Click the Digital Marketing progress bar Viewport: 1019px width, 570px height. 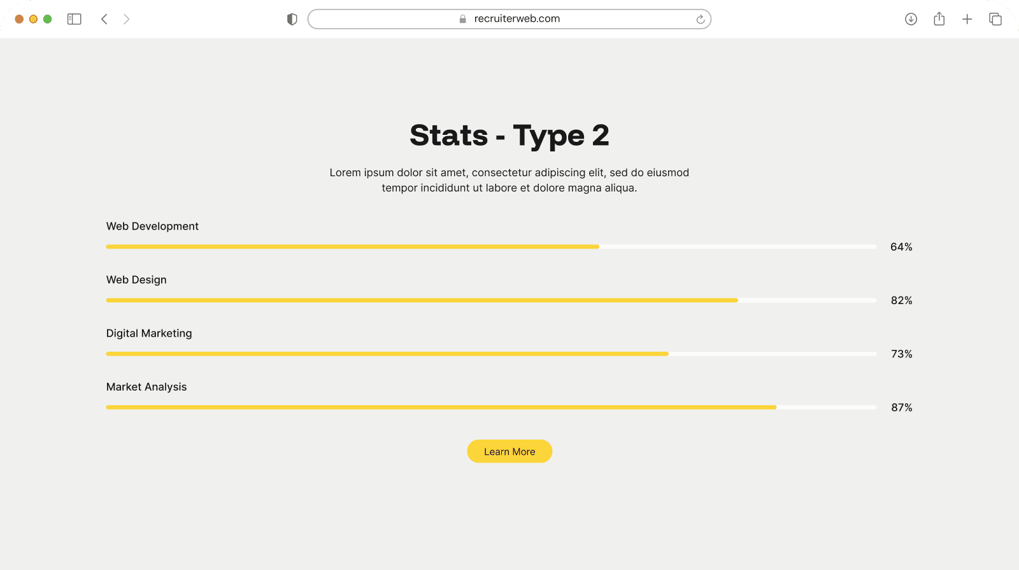(x=490, y=354)
